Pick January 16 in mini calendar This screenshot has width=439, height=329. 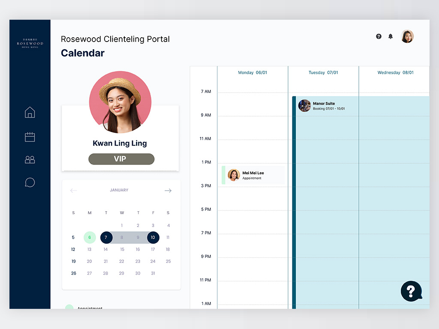138,249
